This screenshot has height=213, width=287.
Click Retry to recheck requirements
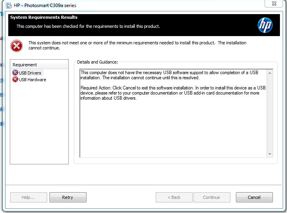point(68,197)
